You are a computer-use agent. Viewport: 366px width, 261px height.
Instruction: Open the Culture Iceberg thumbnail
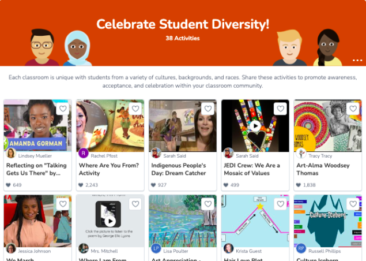pyautogui.click(x=328, y=221)
